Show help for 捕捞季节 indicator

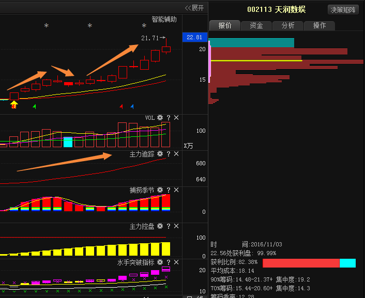click(x=169, y=190)
